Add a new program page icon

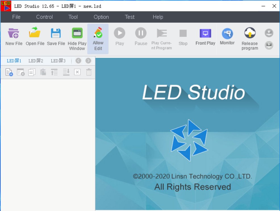tap(9, 72)
